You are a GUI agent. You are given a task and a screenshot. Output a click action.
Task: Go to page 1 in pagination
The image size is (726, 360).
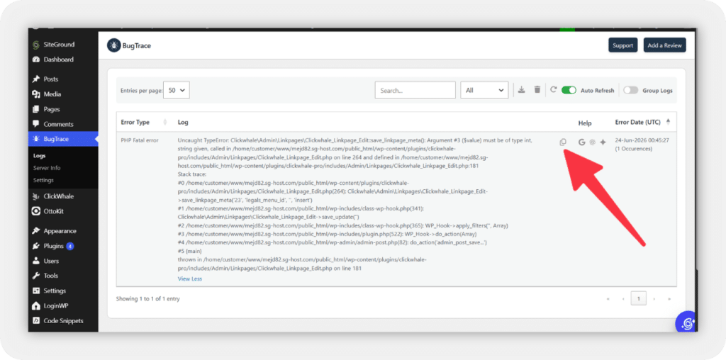639,299
